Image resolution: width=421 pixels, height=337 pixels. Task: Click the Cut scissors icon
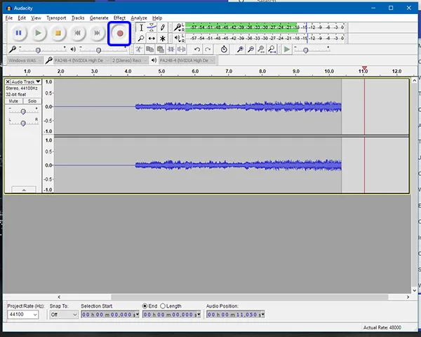point(139,49)
